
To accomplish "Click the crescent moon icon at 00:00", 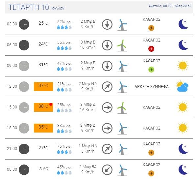I will [183, 170].
